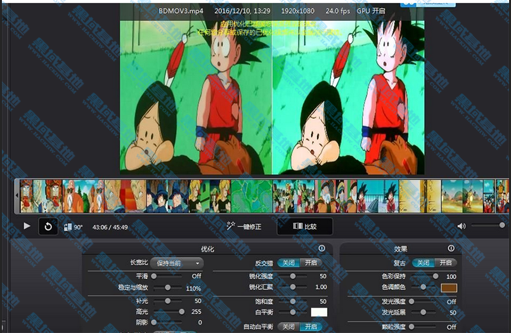The height and width of the screenshot is (333, 511).
Task: Adjust the 色调颜色 slider
Action: point(424,287)
